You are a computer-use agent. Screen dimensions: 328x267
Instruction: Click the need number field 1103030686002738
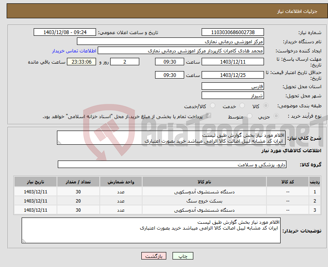point(233,32)
